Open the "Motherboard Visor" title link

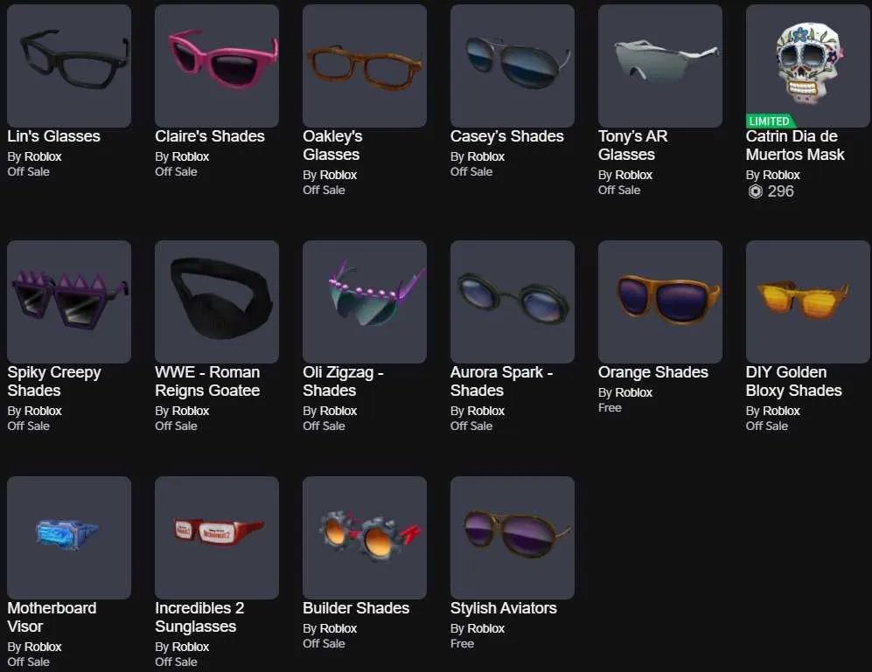click(52, 617)
